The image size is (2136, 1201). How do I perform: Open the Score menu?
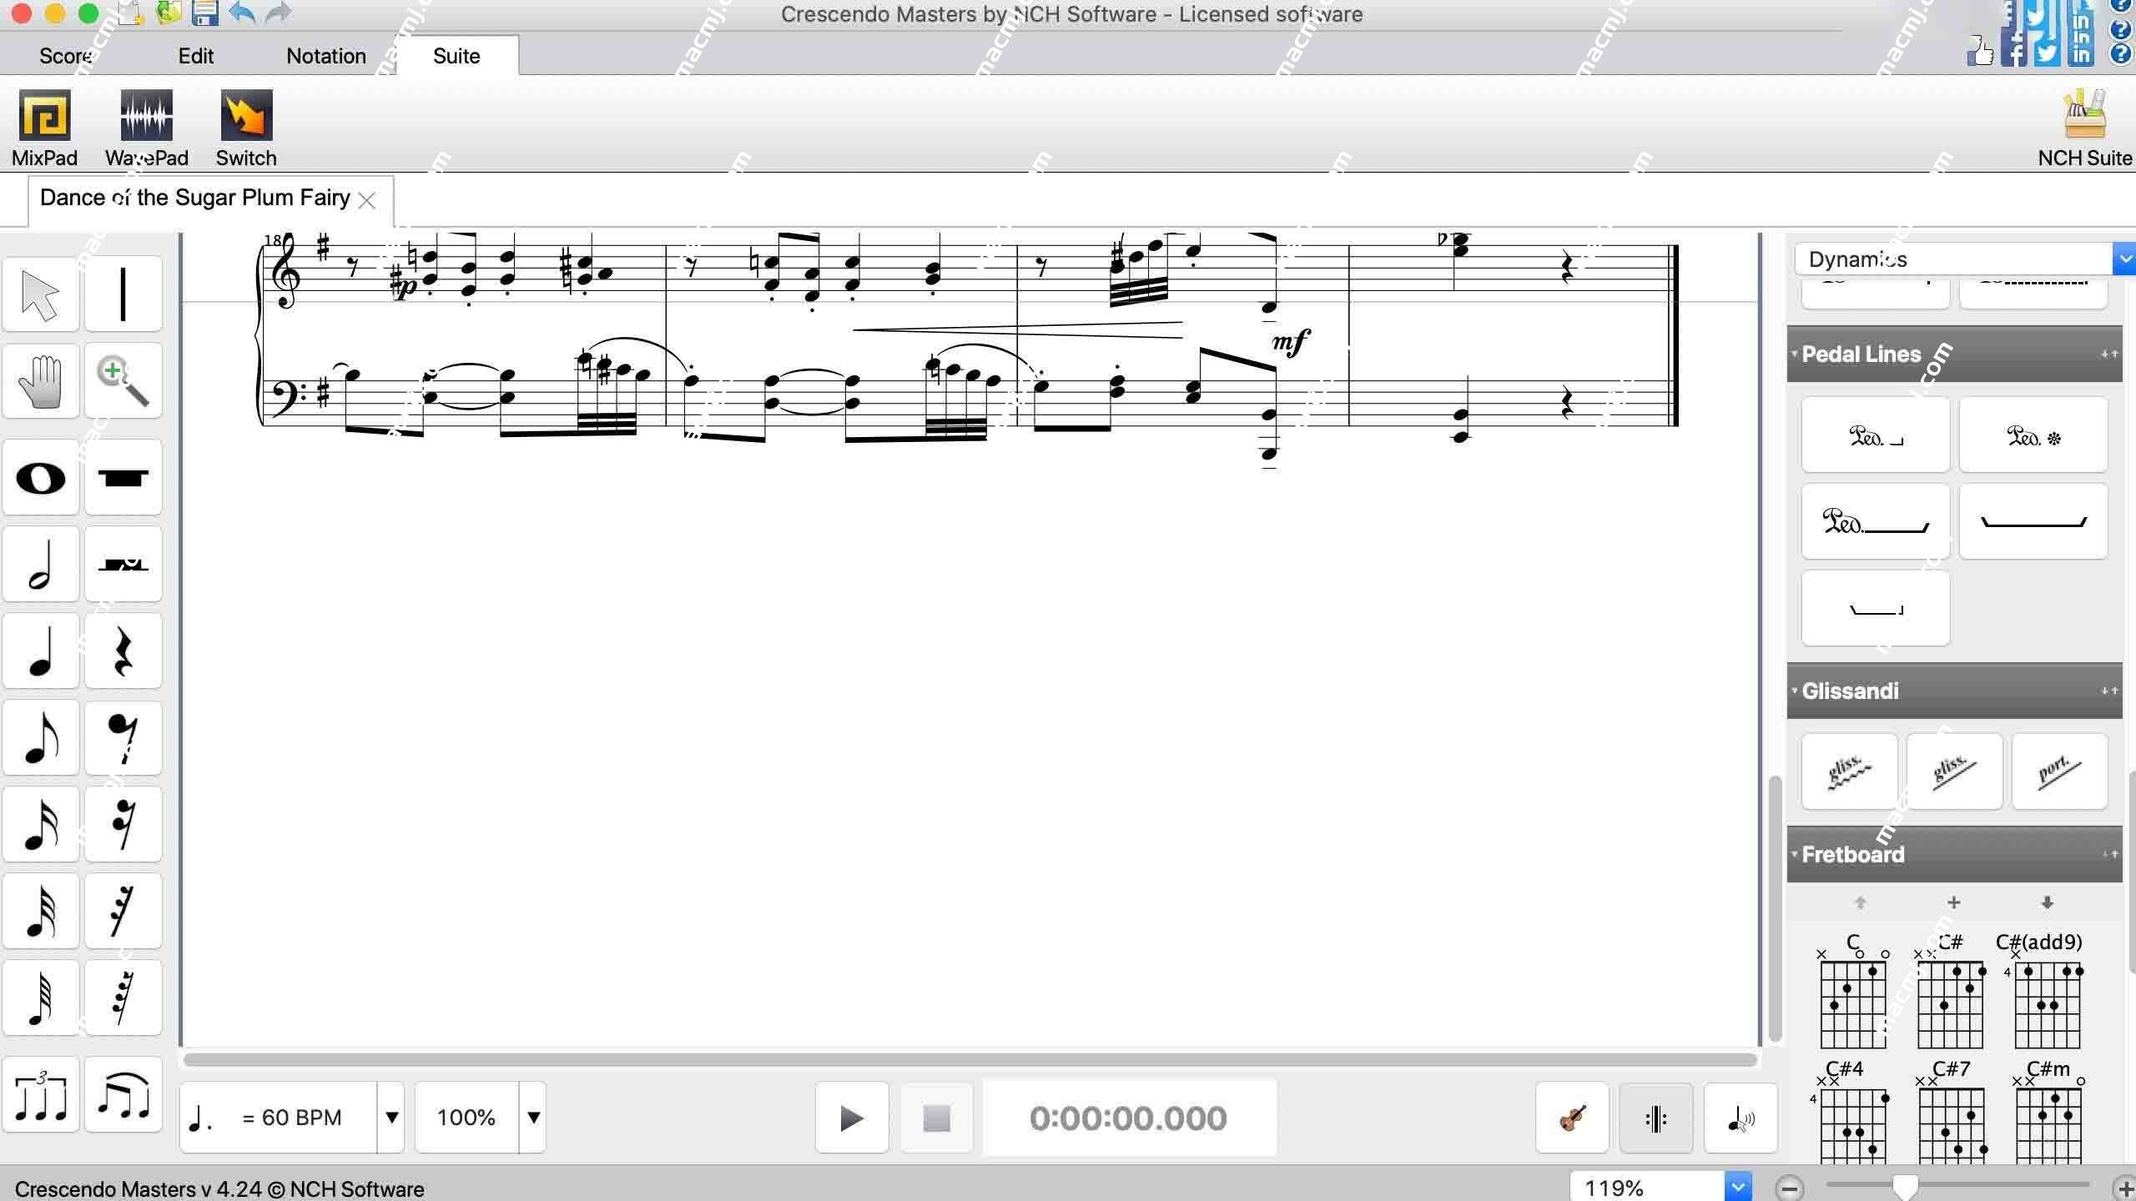(x=66, y=56)
